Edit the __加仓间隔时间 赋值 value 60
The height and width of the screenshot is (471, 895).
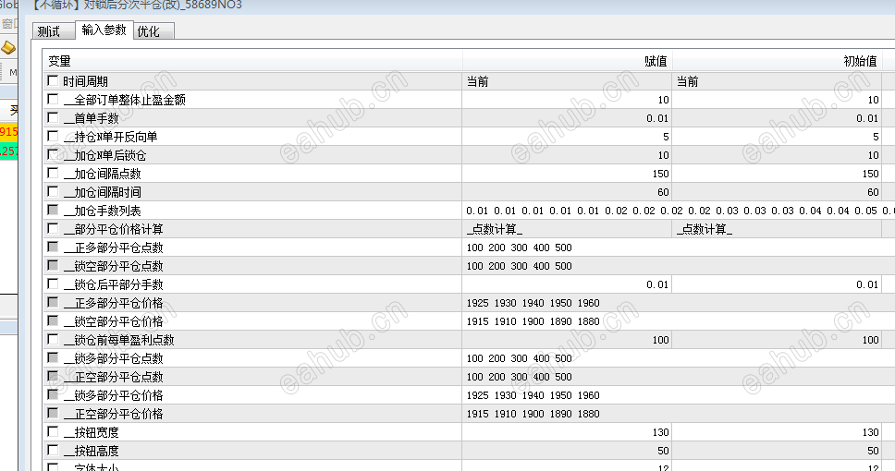coord(567,192)
